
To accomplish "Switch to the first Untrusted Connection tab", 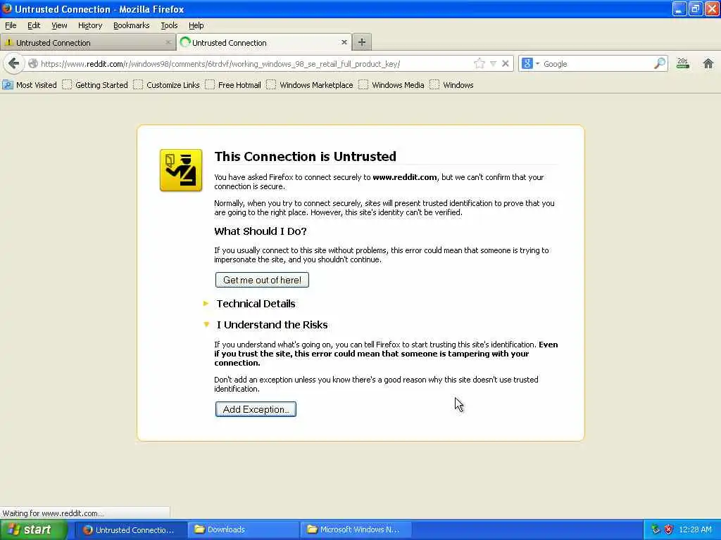I will [87, 43].
